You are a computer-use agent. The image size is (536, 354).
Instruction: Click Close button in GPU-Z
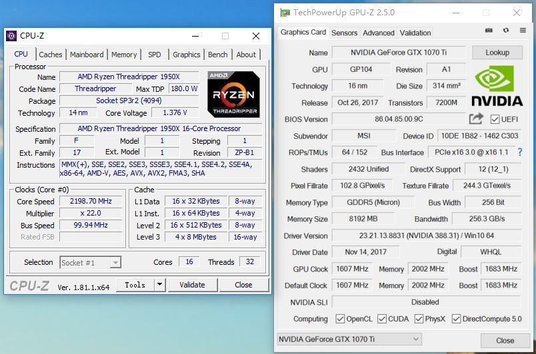pyautogui.click(x=505, y=340)
